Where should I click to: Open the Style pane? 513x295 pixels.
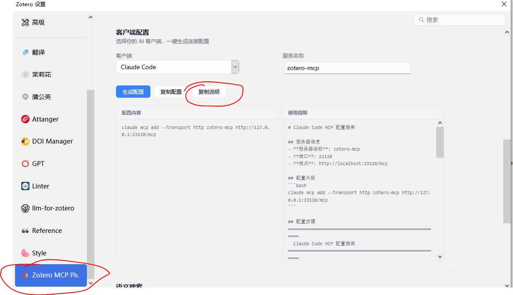[x=51, y=253]
